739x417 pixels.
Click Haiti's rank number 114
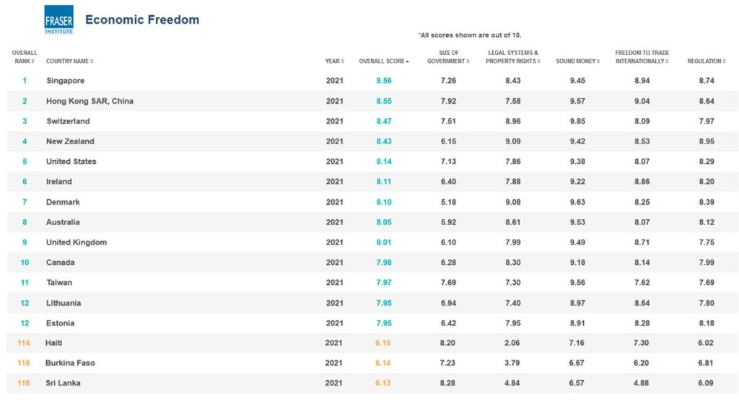tap(25, 343)
